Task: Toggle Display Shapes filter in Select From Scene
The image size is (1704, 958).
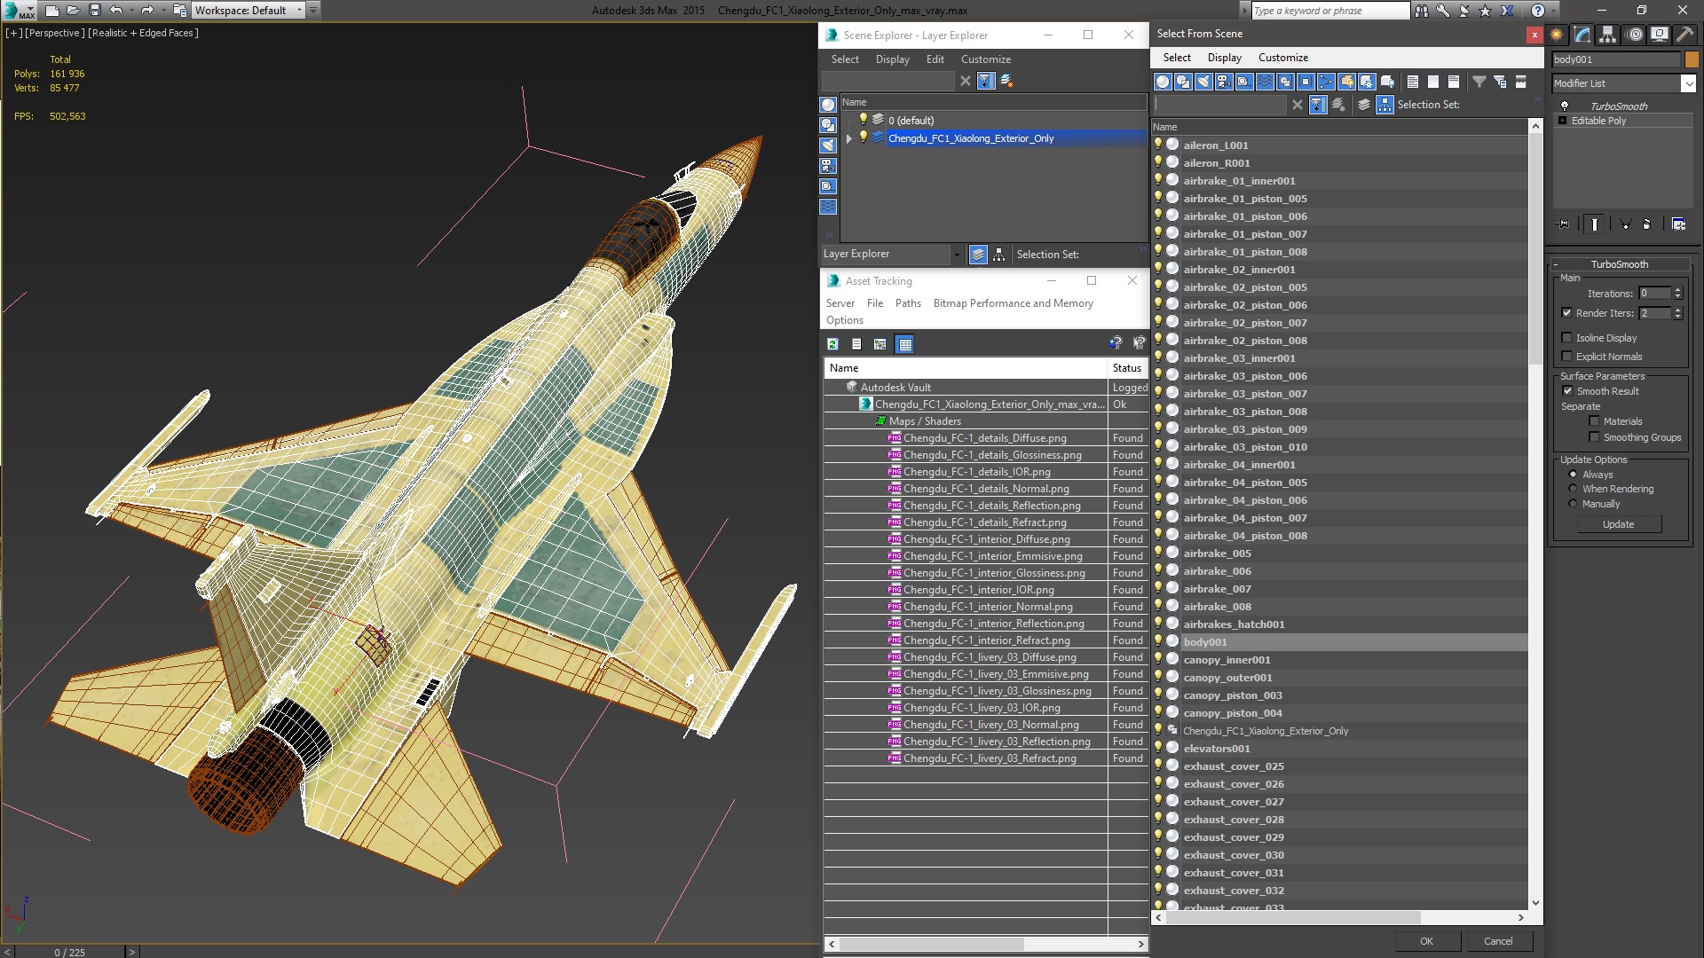Action: click(1183, 82)
